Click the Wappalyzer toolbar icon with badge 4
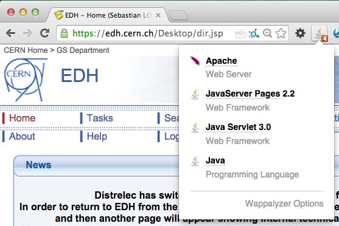The width and height of the screenshot is (339, 226). (x=320, y=33)
